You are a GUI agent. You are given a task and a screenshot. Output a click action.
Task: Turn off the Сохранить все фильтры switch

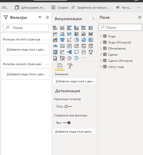click(x=67, y=123)
